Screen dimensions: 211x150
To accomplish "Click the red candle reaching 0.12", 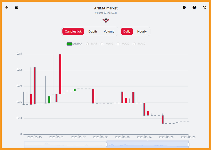I will [35, 86].
